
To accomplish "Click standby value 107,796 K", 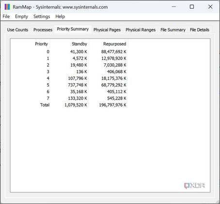I will point(78,78).
